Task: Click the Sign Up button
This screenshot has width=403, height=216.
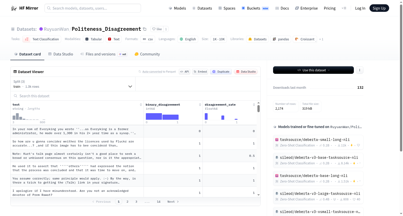Action: pyautogui.click(x=379, y=8)
